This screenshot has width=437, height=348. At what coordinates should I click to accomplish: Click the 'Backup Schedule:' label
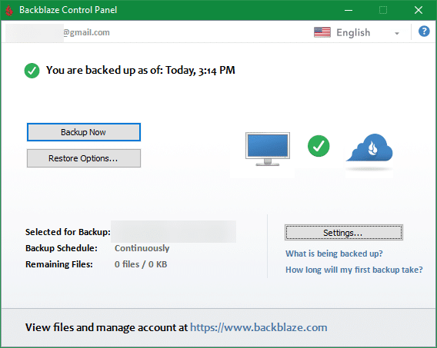coord(62,248)
